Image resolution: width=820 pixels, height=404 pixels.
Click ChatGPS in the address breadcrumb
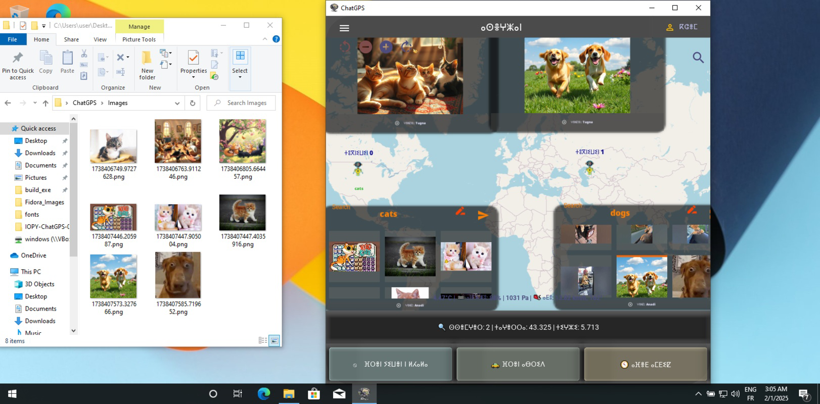click(x=84, y=103)
